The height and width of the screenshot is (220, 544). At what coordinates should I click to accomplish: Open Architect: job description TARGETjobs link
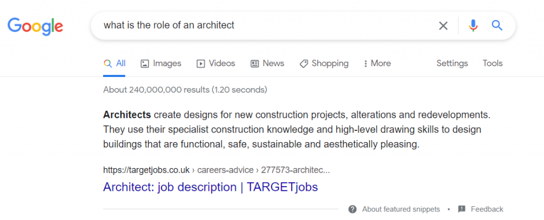210,187
